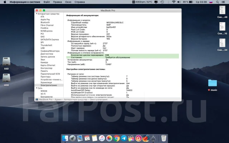Launch Google Chrome from dock
Screen dimensions: 229x143
tap(117, 138)
